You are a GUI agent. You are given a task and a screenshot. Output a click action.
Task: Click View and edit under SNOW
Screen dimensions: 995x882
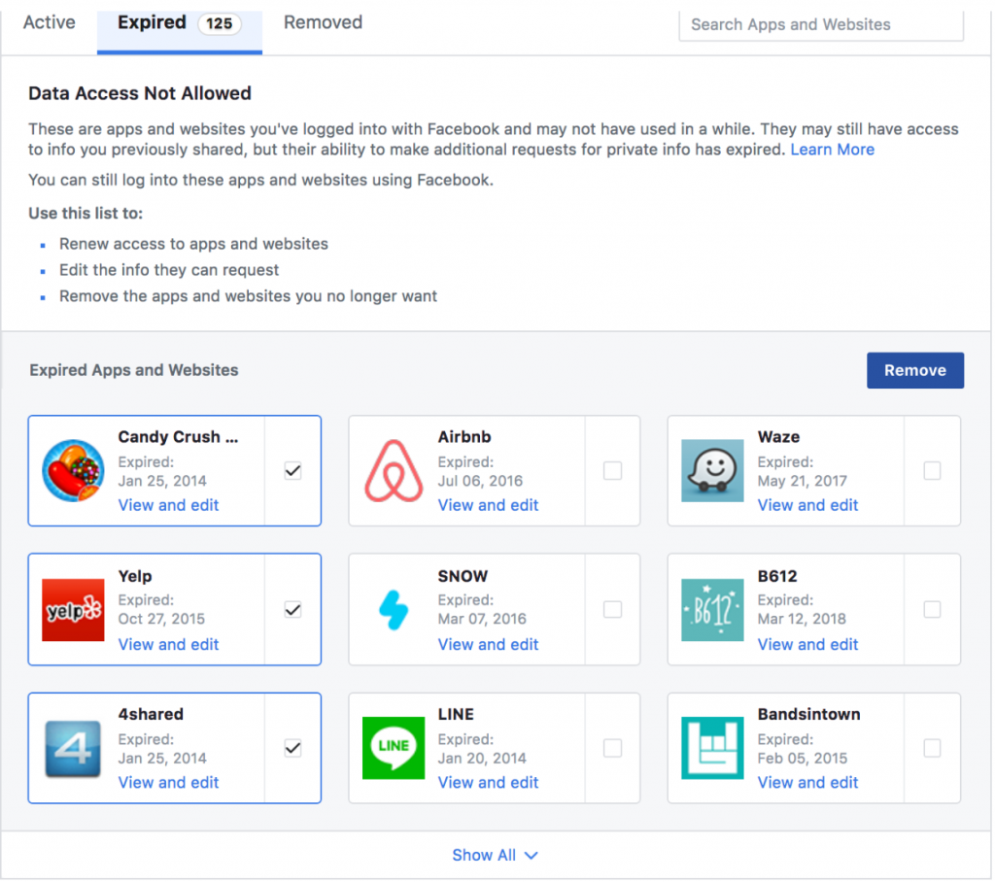pos(488,644)
